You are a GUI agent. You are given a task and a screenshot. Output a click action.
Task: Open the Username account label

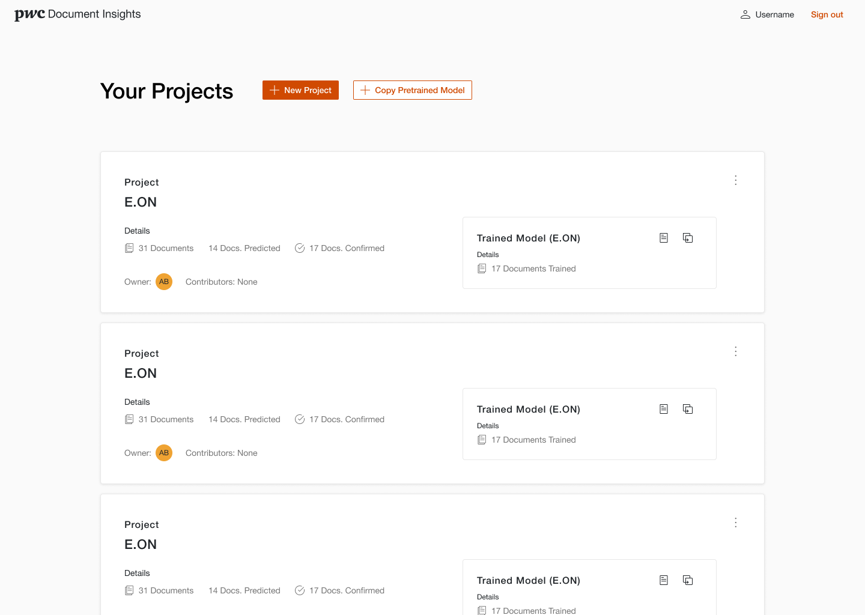pos(774,14)
